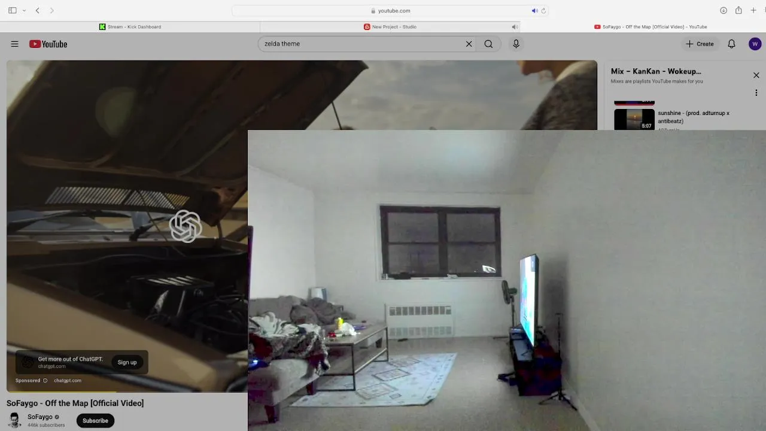
Task: Open 'Get more out of ChatGPT.' ad text
Action: coord(71,359)
